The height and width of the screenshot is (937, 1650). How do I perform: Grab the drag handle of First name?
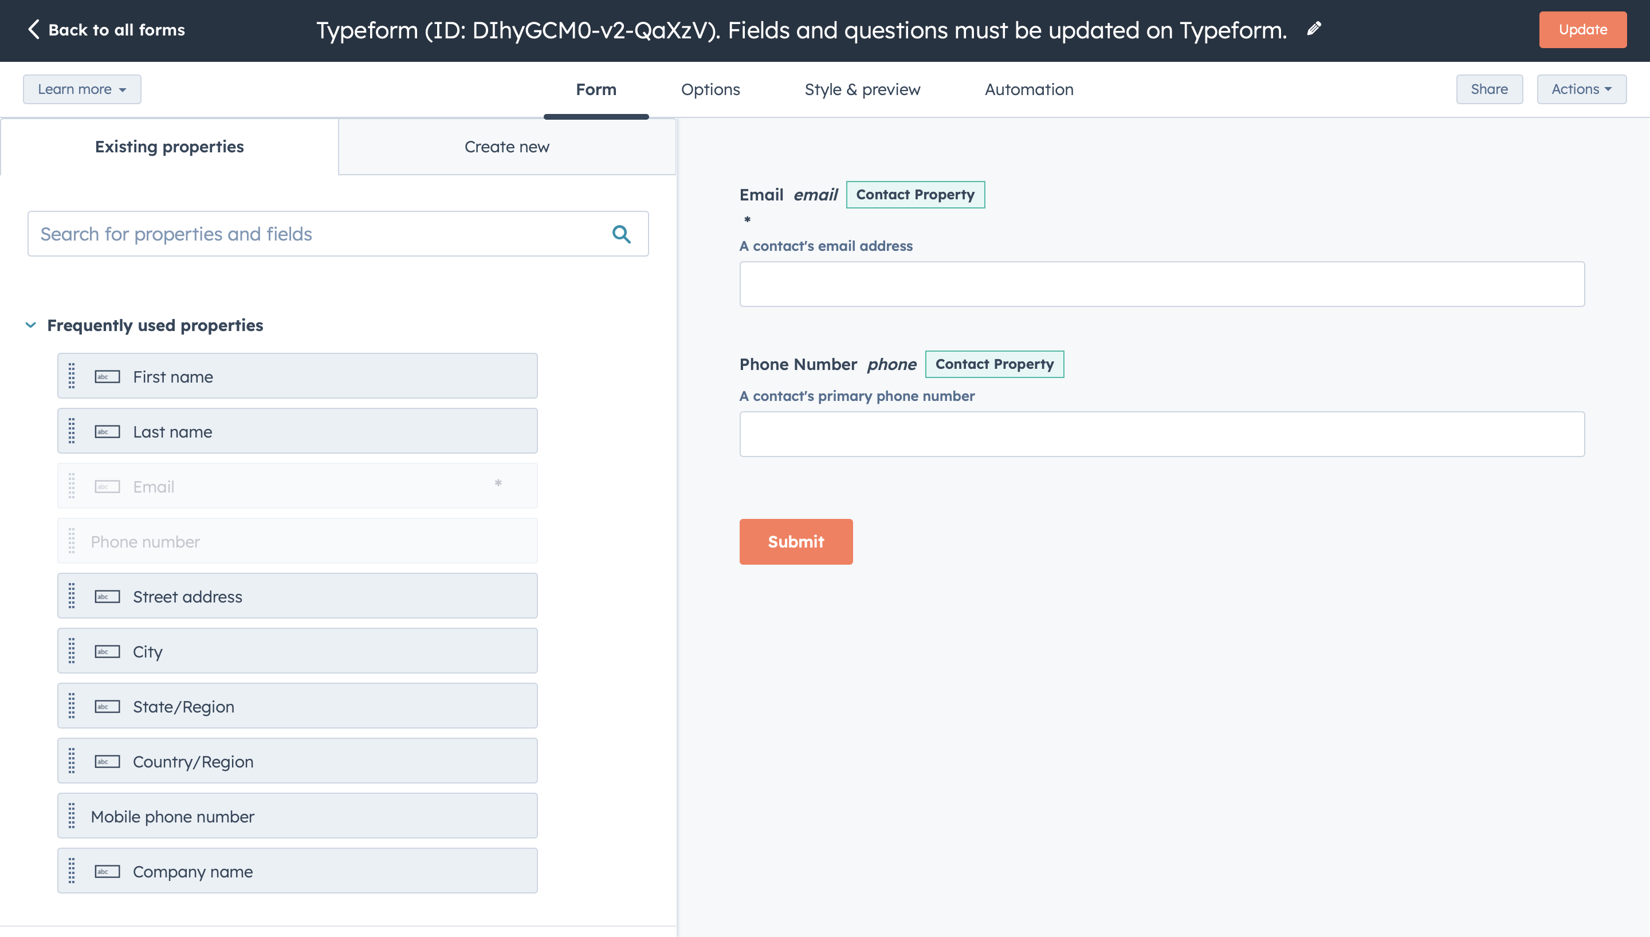(72, 376)
